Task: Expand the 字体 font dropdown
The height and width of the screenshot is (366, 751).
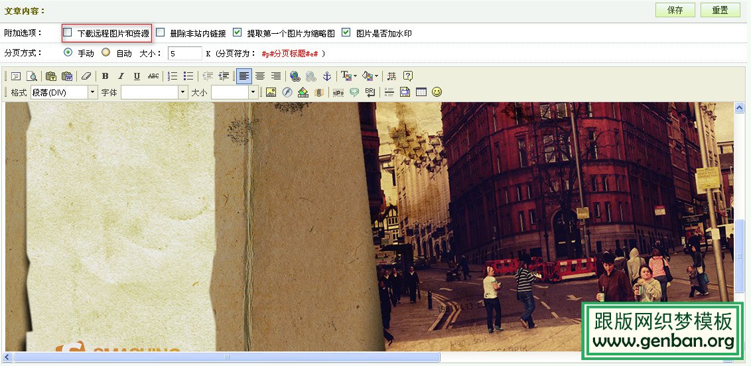Action: tap(183, 93)
